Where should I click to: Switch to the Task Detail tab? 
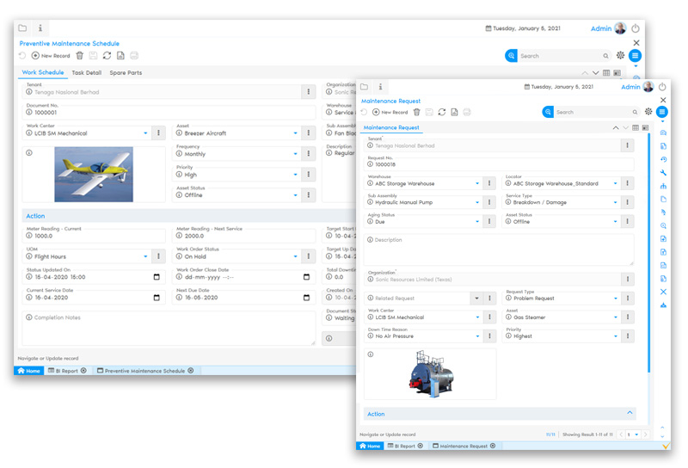pyautogui.click(x=87, y=73)
